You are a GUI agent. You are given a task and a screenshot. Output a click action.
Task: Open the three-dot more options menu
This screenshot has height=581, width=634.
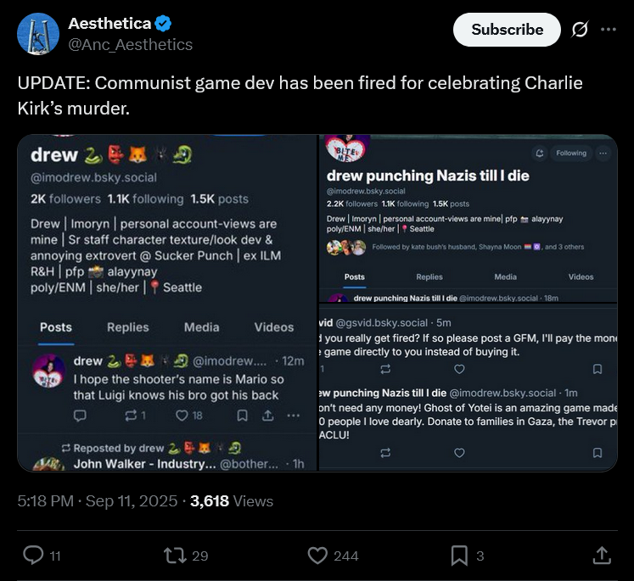tap(608, 30)
